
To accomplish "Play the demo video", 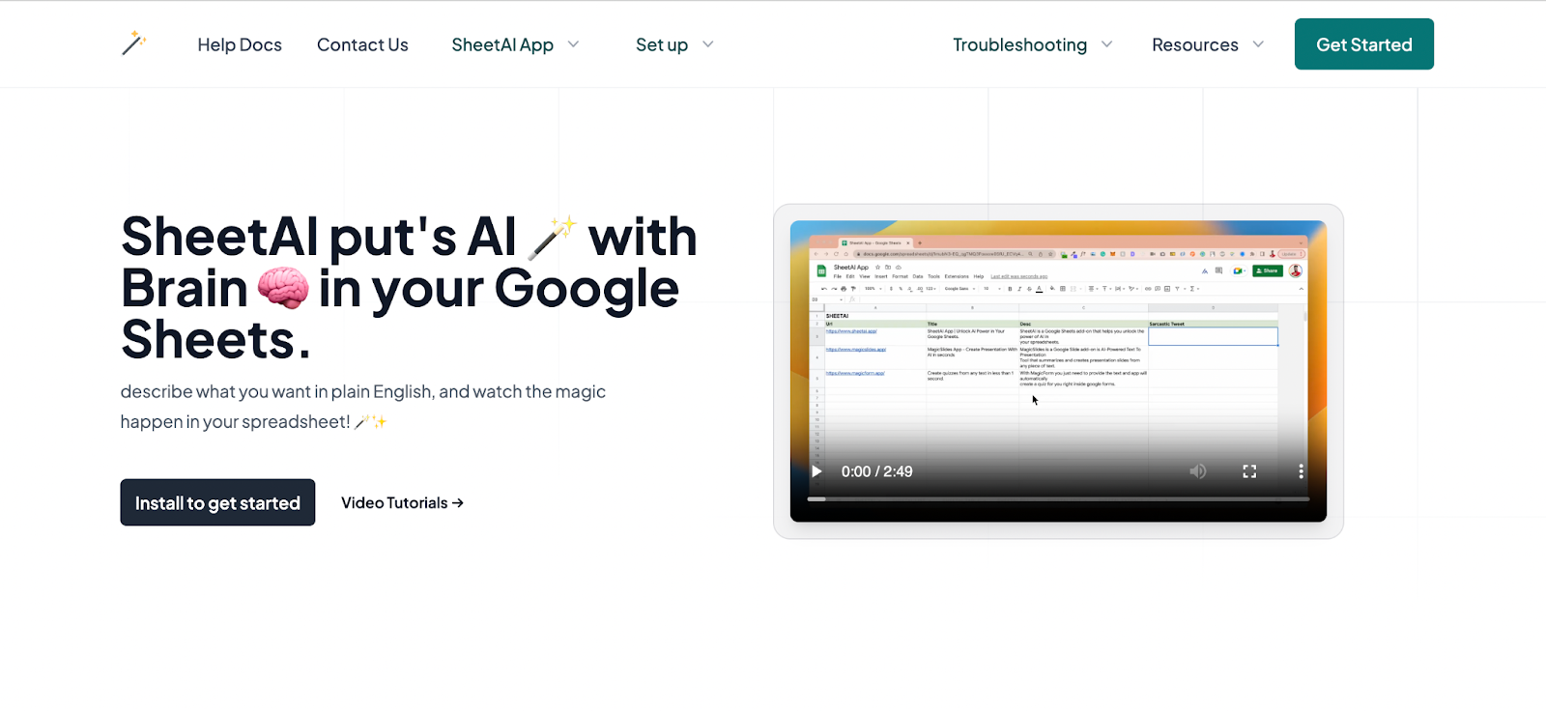I will (x=816, y=471).
